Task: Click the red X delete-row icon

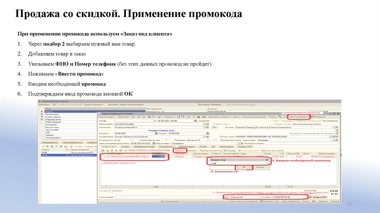Action: coord(116,151)
